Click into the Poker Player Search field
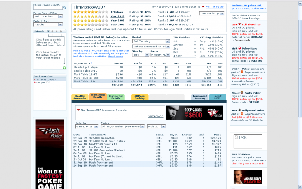The width and height of the screenshot is (302, 189). pos(48,8)
